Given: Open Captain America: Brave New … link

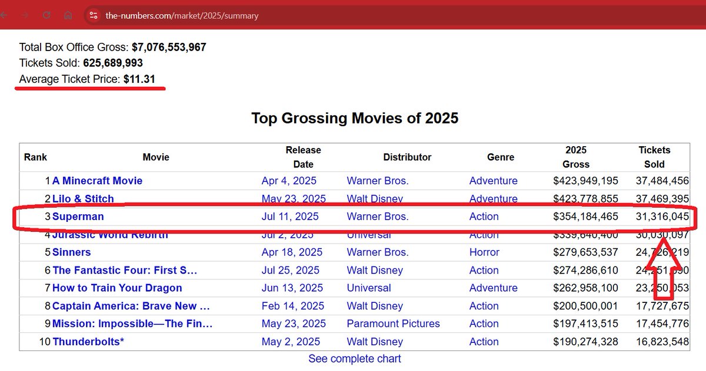Looking at the screenshot, I should point(131,306).
